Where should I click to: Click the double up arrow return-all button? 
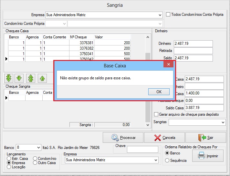[31, 78]
